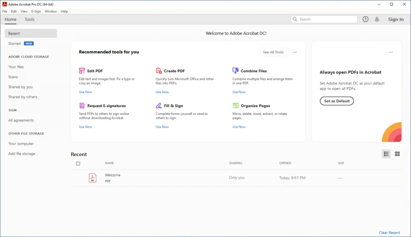Viewport: 411px width, 237px height.
Task: Click the Edit PDF tool title
Action: 95,71
